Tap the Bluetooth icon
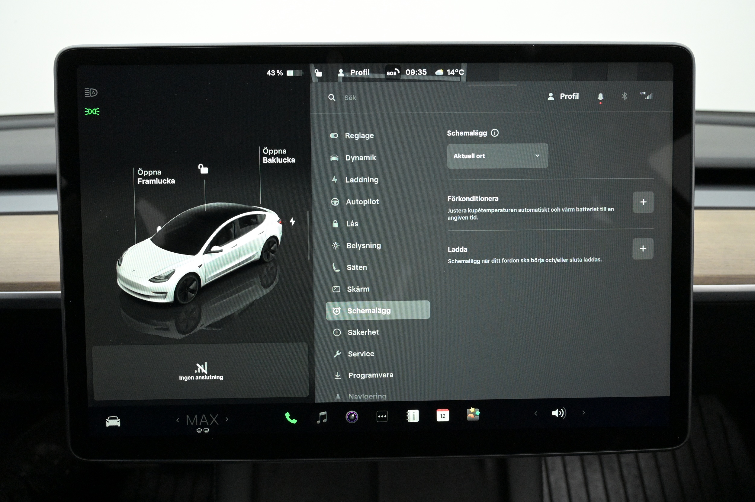 point(624,96)
